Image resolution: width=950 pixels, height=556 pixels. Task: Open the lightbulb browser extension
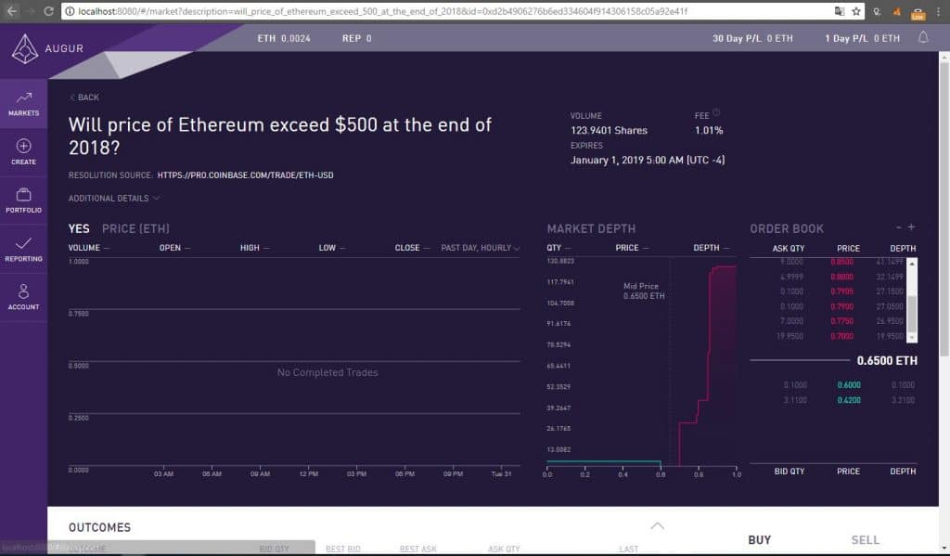(x=877, y=11)
